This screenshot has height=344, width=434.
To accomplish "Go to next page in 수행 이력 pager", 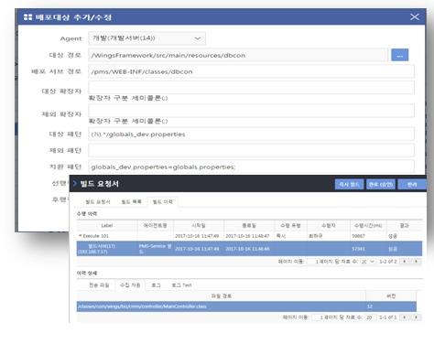I will coord(416,262).
